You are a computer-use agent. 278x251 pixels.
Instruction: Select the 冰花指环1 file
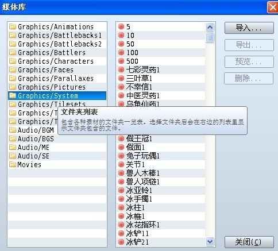(161, 225)
